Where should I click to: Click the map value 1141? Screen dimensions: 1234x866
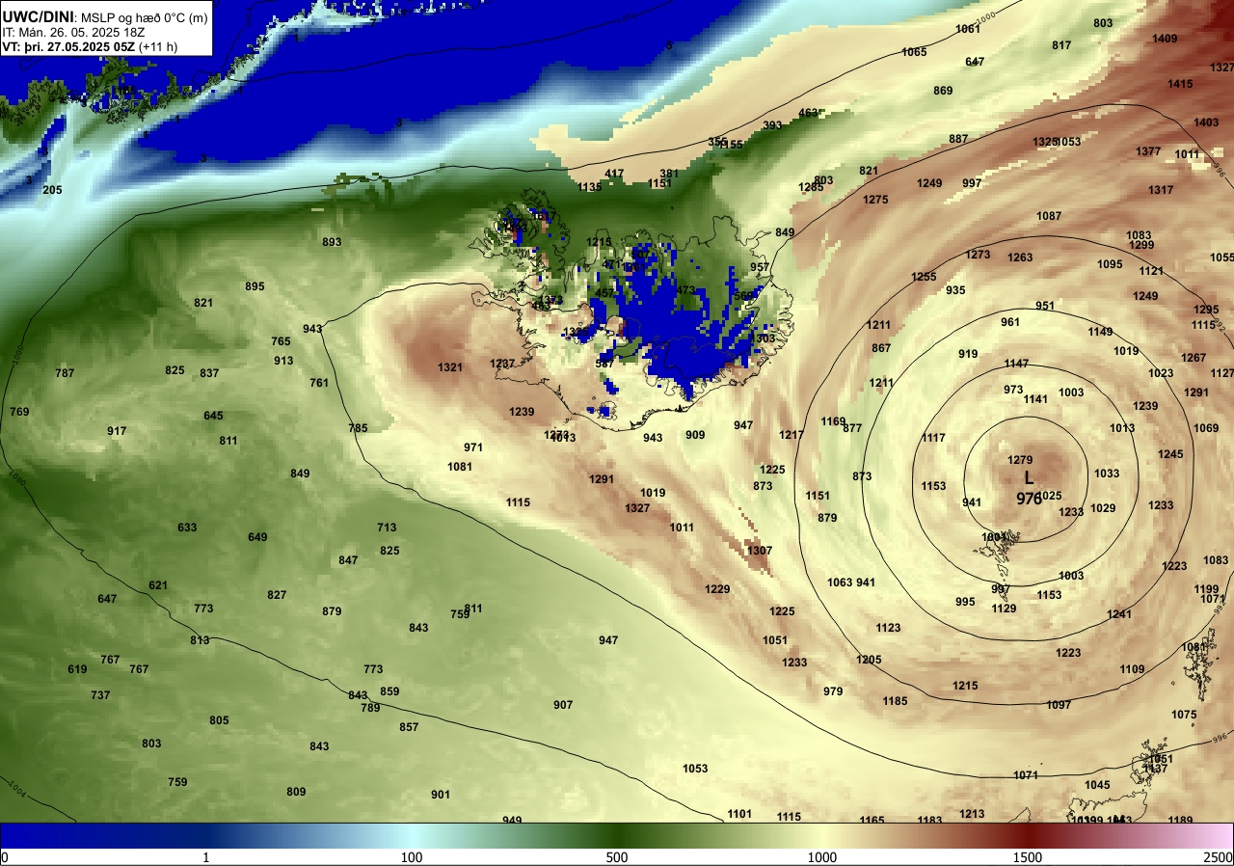(x=1035, y=399)
